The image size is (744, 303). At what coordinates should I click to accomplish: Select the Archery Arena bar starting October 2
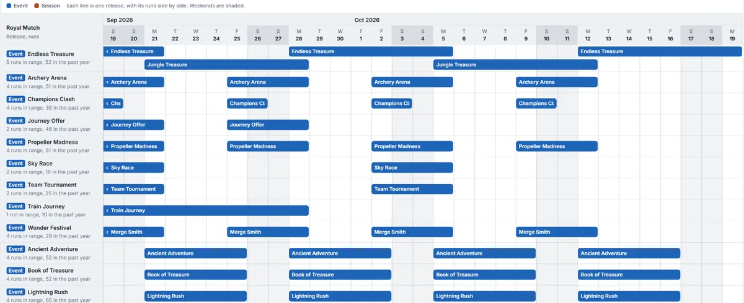(412, 82)
